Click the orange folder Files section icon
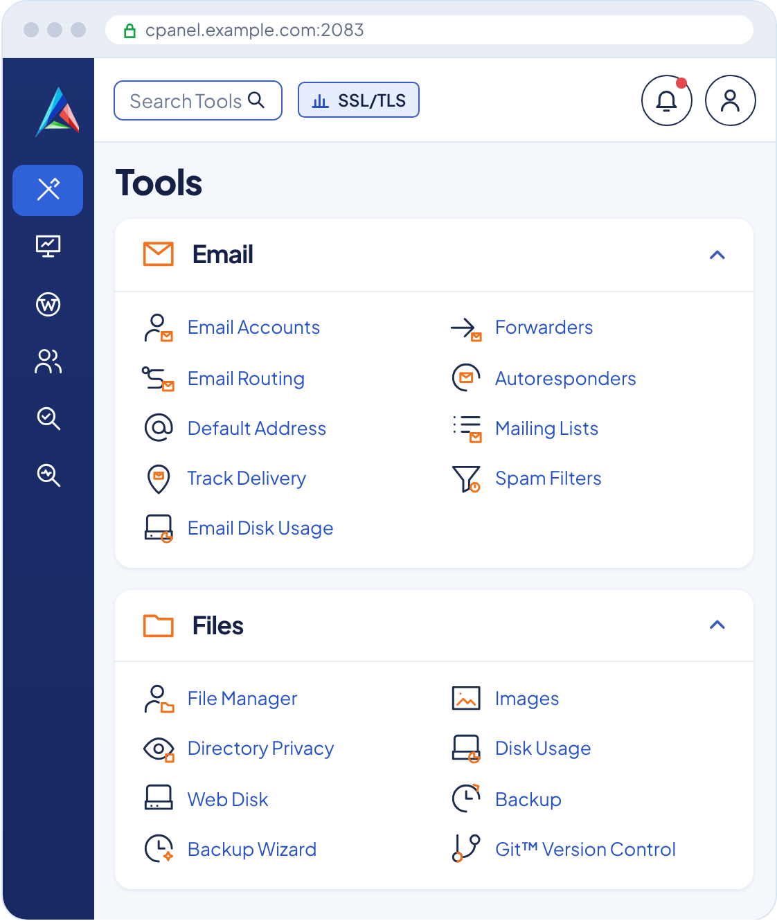This screenshot has height=921, width=777. pos(159,625)
